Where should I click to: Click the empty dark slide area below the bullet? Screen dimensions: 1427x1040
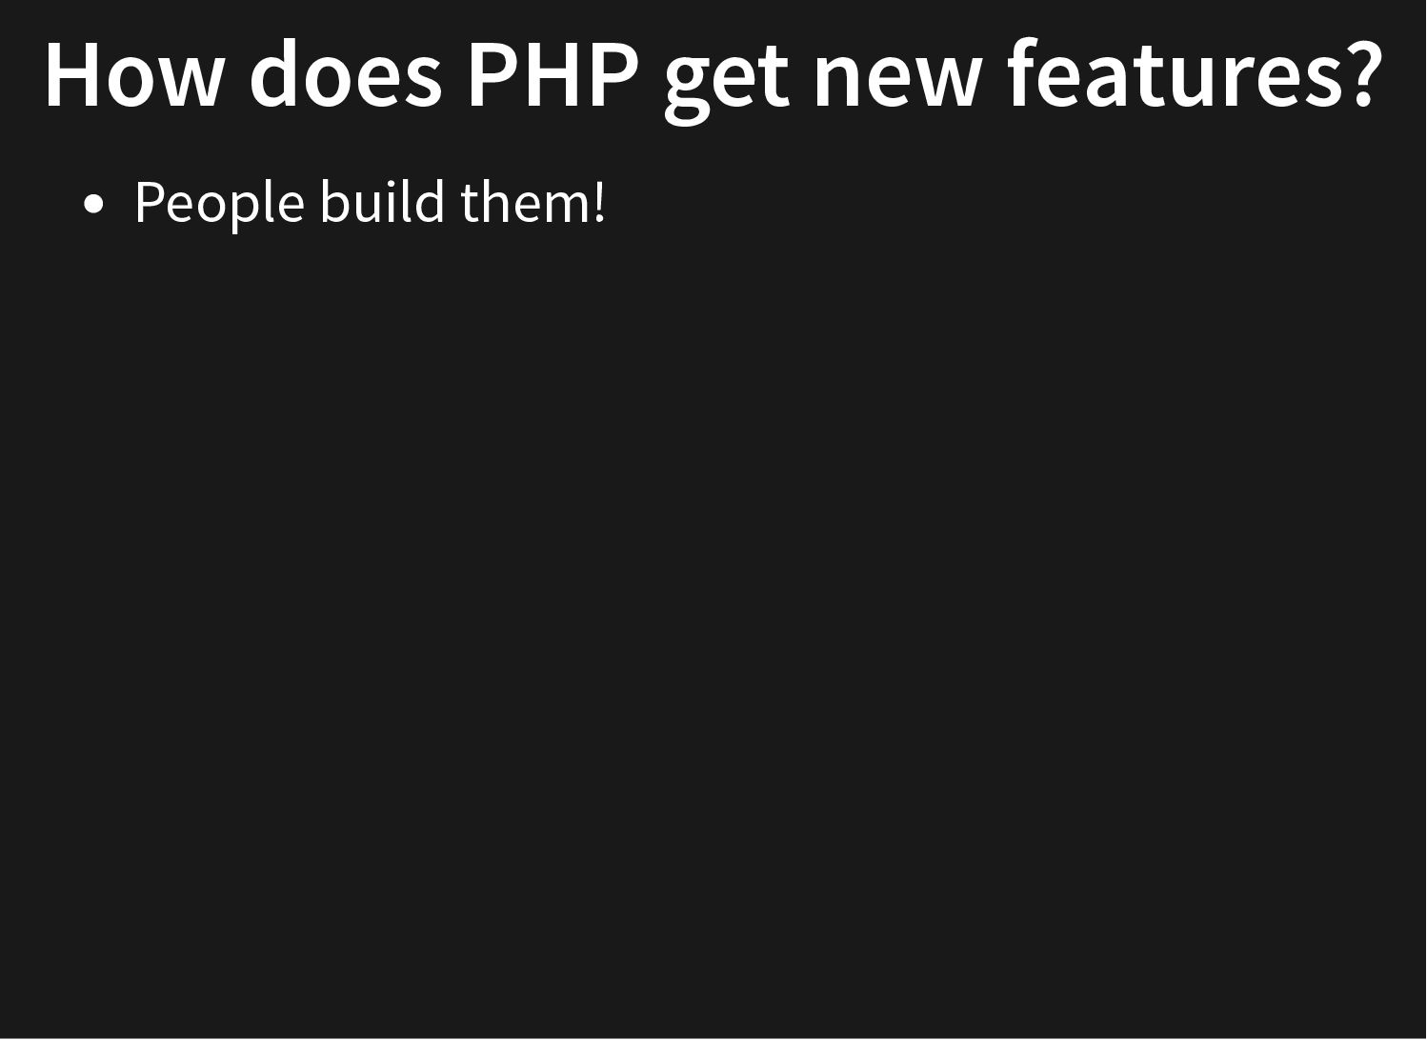(713, 619)
